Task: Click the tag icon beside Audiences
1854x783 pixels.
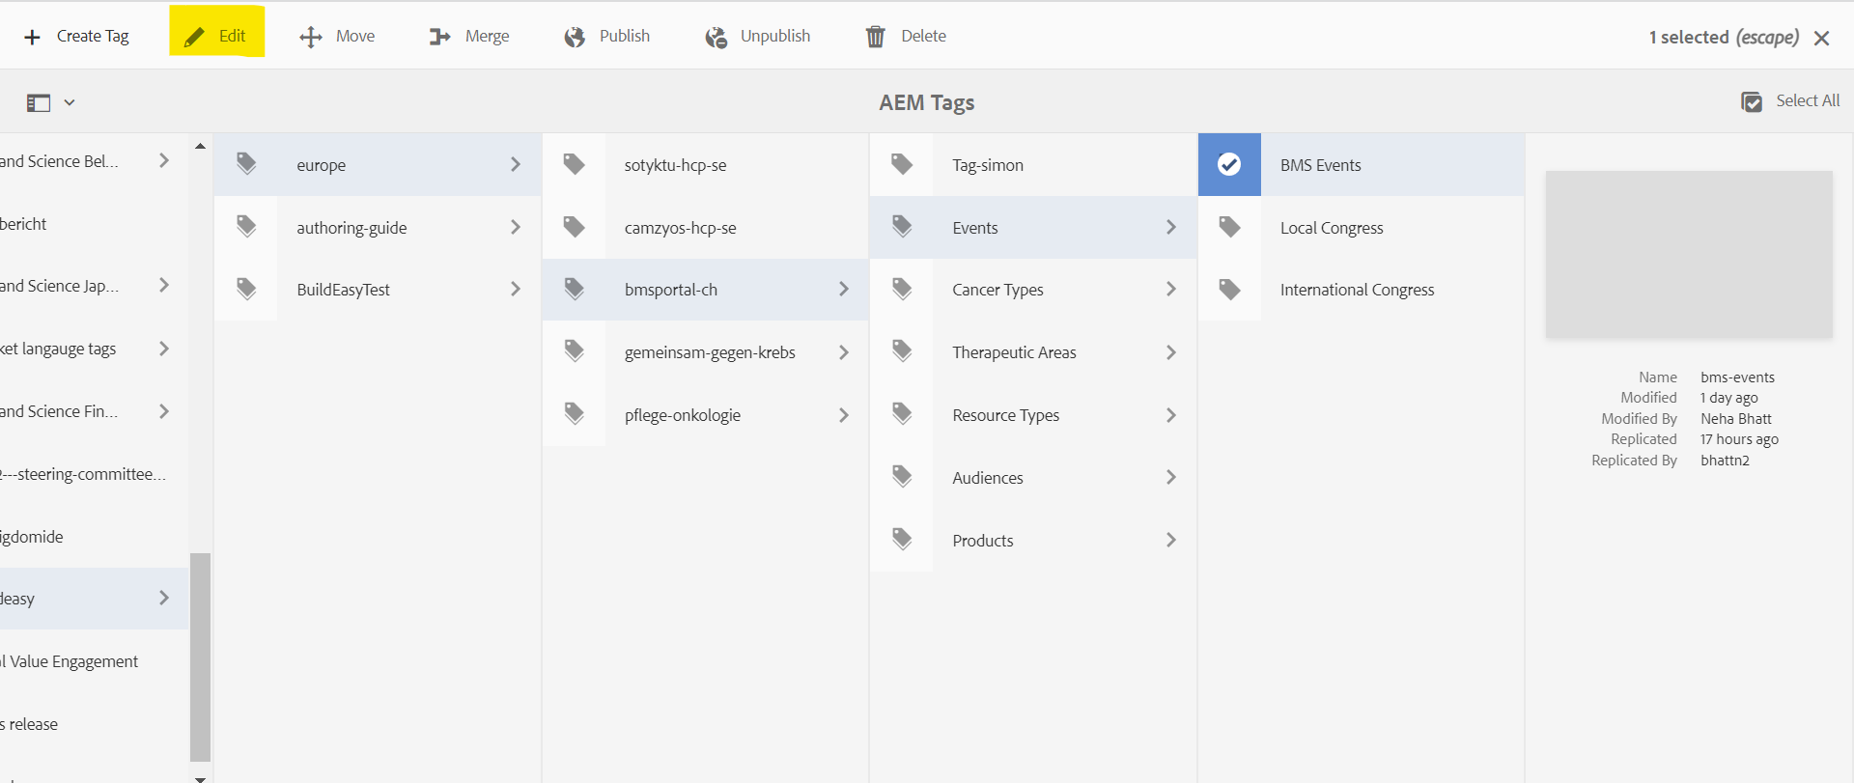Action: pyautogui.click(x=902, y=476)
